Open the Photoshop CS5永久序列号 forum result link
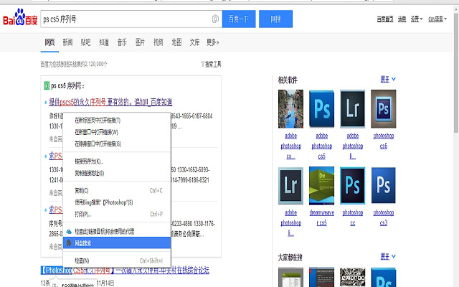459x287 pixels. click(x=125, y=270)
